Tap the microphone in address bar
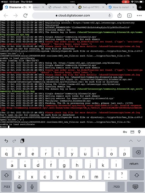Screen dimensions: 145x193 [109, 15]
